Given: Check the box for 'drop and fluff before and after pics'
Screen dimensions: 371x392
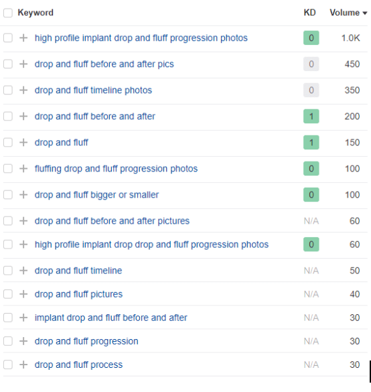Looking at the screenshot, I should (x=8, y=64).
